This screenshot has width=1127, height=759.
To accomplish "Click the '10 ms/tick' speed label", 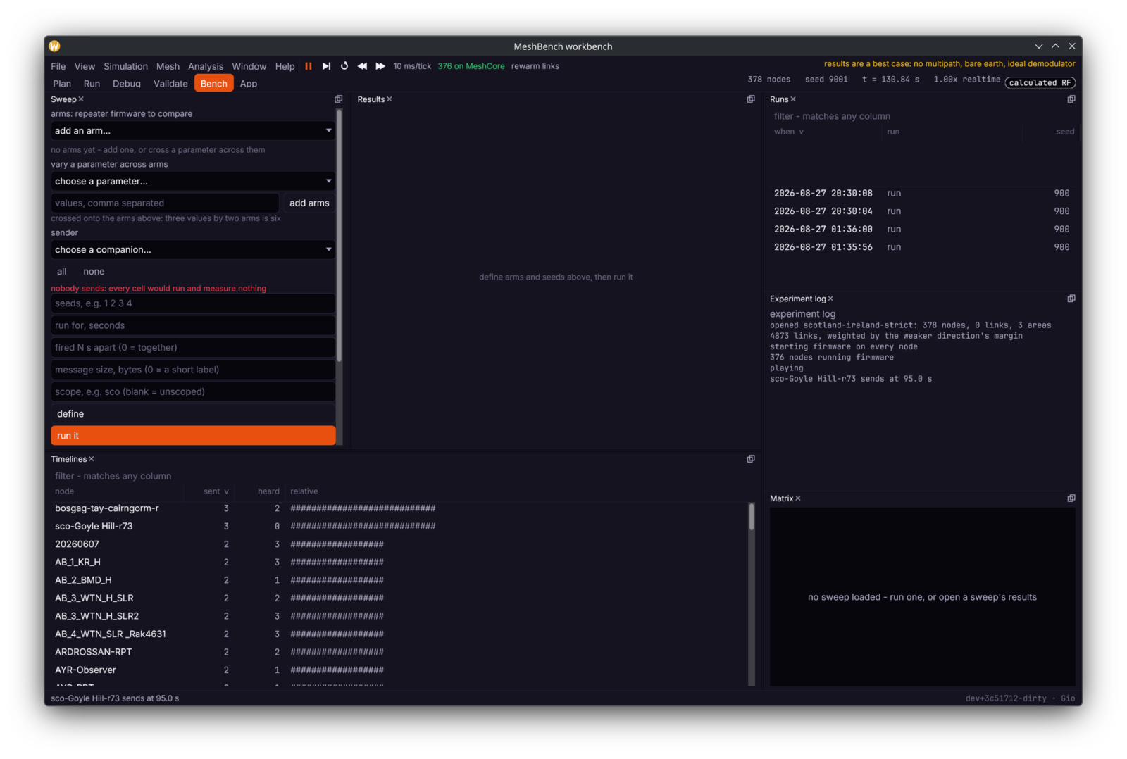I will pyautogui.click(x=412, y=66).
